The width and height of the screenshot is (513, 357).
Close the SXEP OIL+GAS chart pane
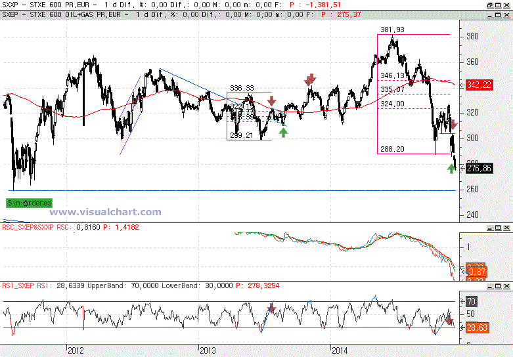click(506, 15)
